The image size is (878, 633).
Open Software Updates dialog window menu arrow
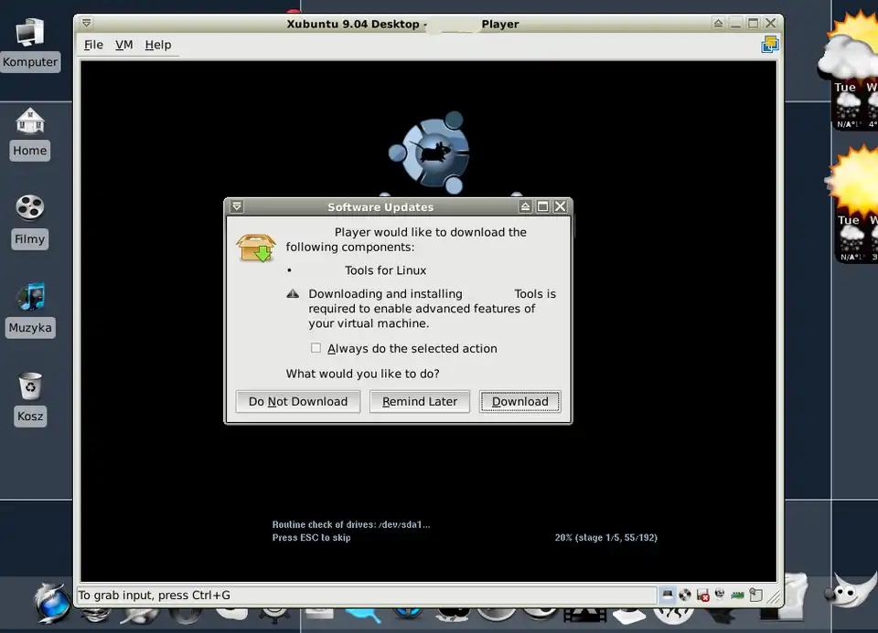coord(237,206)
